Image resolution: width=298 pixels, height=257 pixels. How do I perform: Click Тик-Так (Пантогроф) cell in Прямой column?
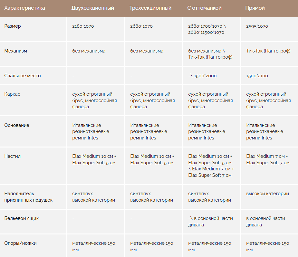coord(268,51)
